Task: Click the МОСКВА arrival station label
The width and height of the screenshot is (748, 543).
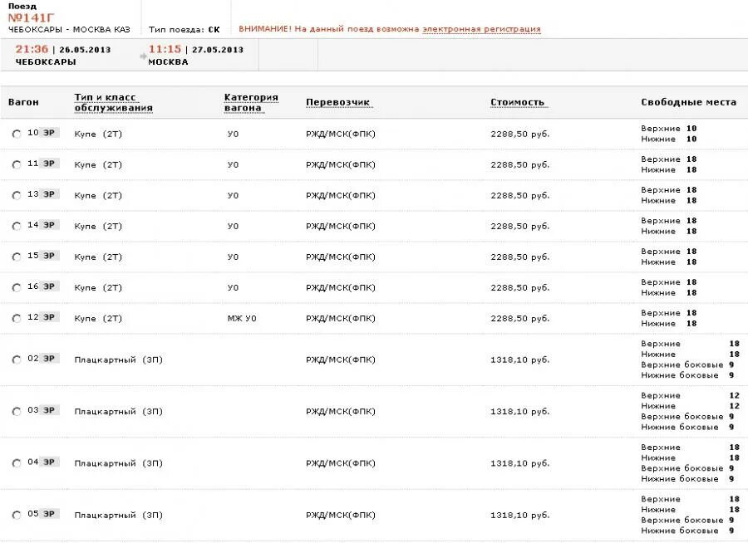Action: coord(168,62)
